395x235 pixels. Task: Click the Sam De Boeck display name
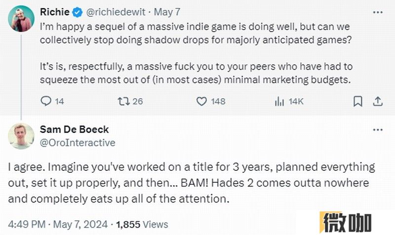(75, 129)
